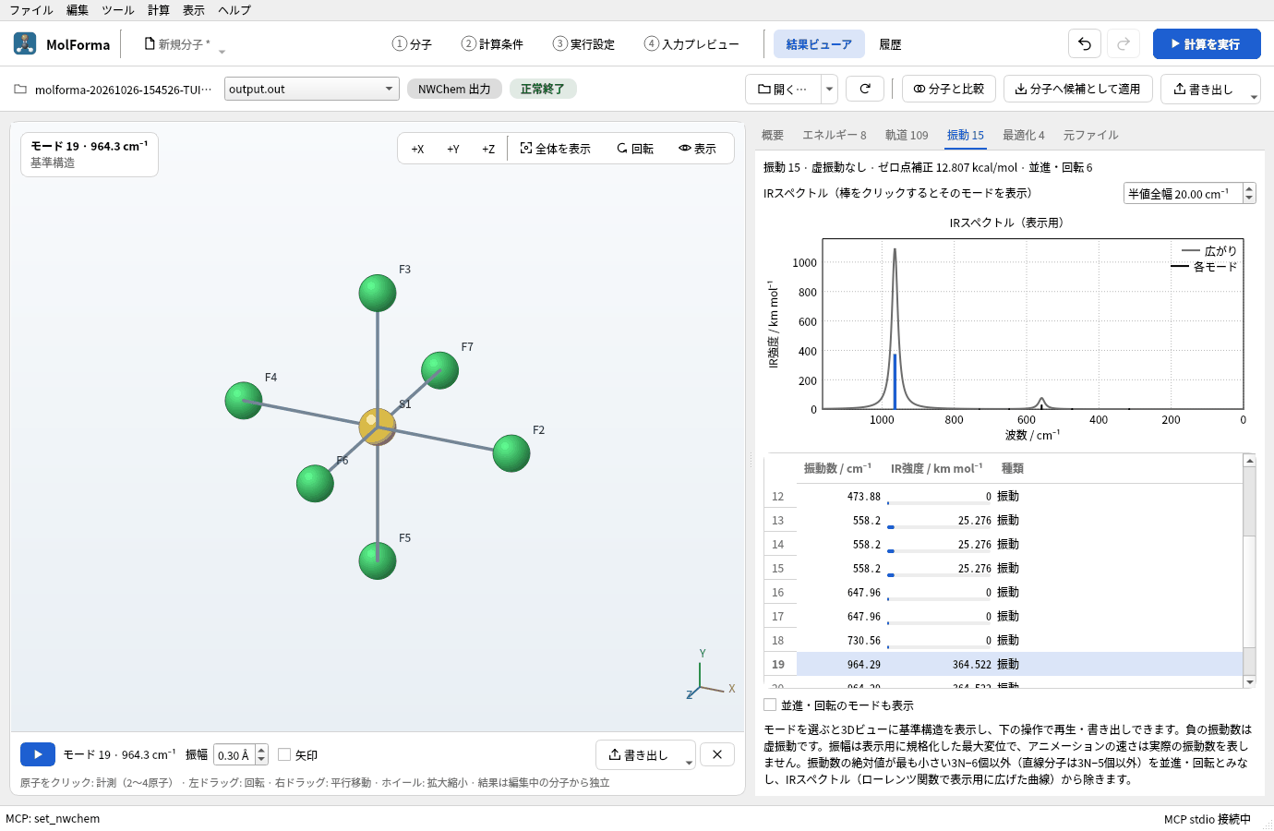The image size is (1274, 831).
Task: Click 計算を実行 run button
Action: tap(1207, 43)
